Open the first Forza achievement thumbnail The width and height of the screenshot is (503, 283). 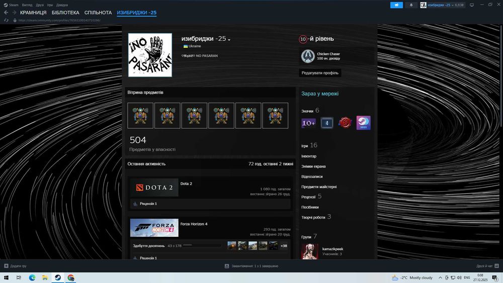tap(231, 246)
